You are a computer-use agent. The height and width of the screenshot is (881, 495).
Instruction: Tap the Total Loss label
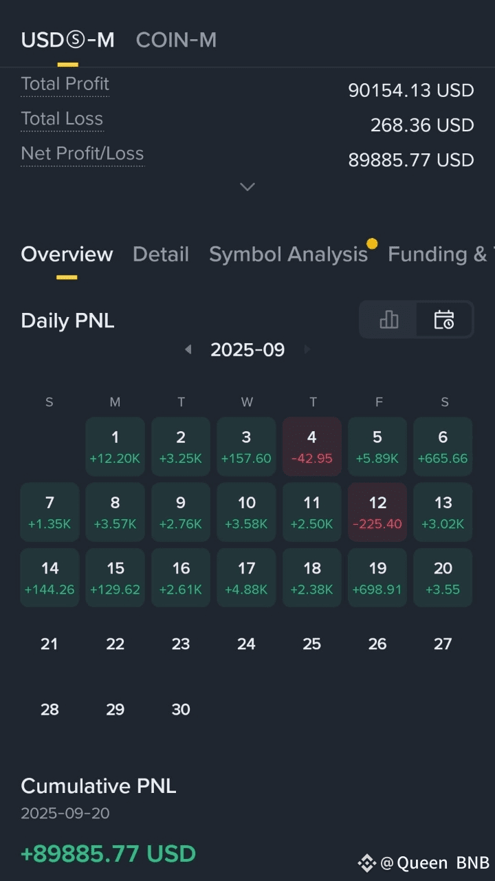coord(62,119)
